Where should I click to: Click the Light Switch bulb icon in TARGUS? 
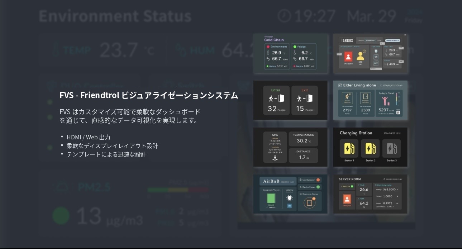[x=376, y=51]
